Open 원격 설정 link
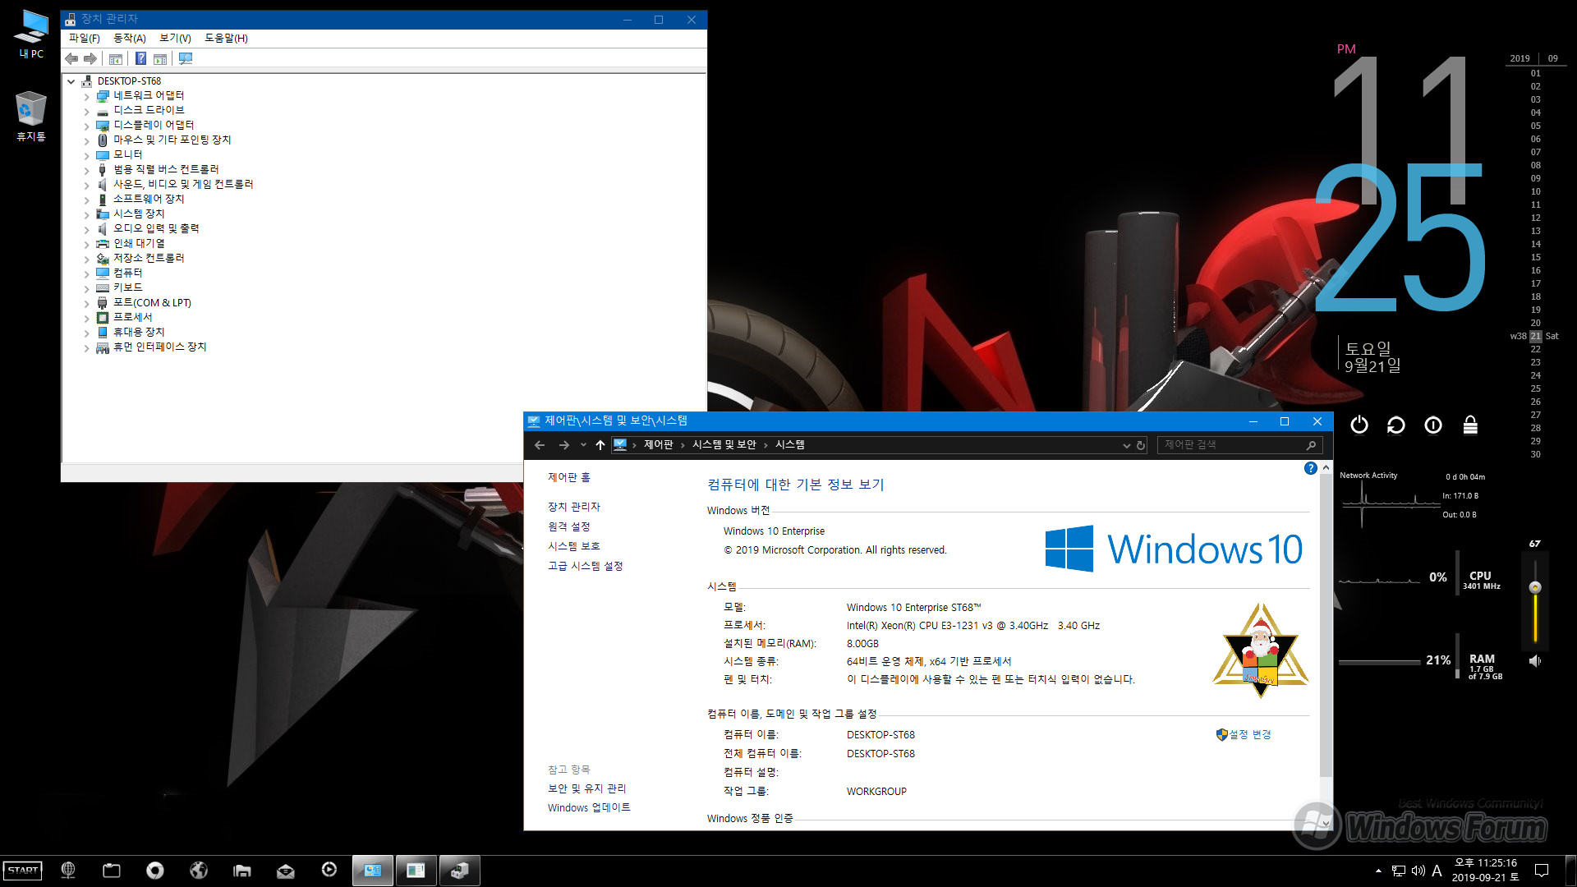This screenshot has width=1577, height=887. pos(569,526)
